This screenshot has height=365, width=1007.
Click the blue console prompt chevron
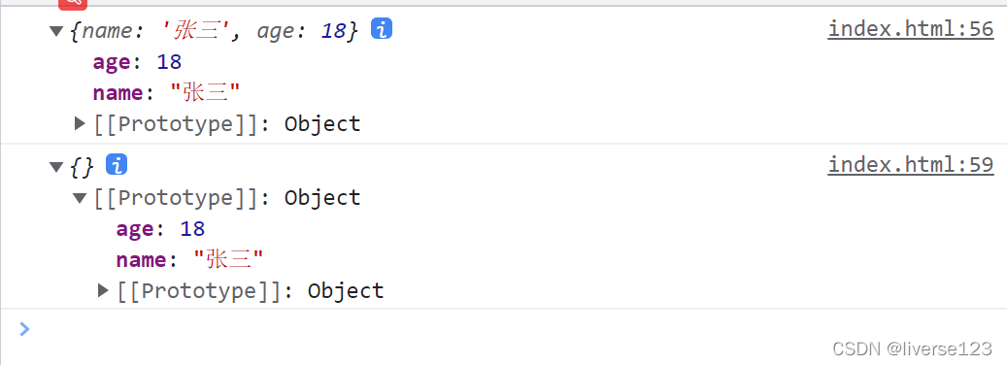24,329
